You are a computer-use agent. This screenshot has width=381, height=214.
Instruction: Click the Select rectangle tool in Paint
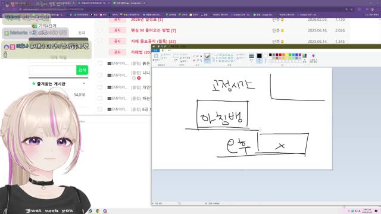point(176,56)
